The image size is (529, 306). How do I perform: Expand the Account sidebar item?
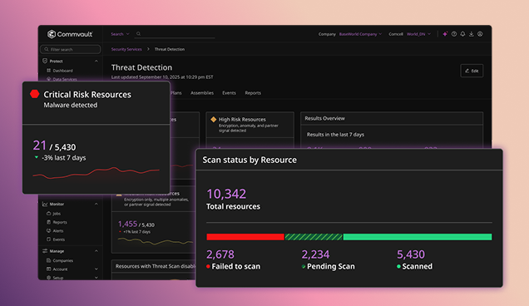(96, 269)
